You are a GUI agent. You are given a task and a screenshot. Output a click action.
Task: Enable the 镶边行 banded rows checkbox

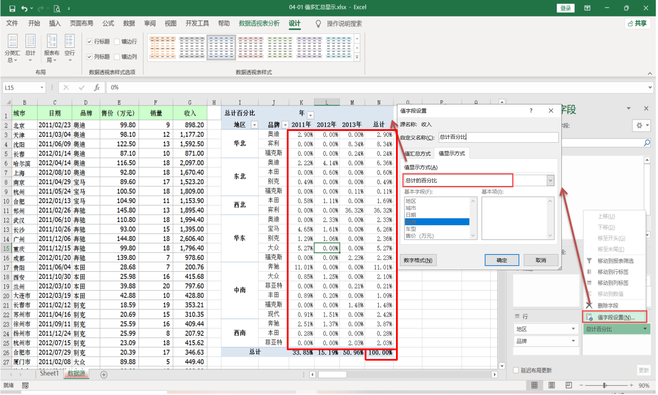point(117,42)
